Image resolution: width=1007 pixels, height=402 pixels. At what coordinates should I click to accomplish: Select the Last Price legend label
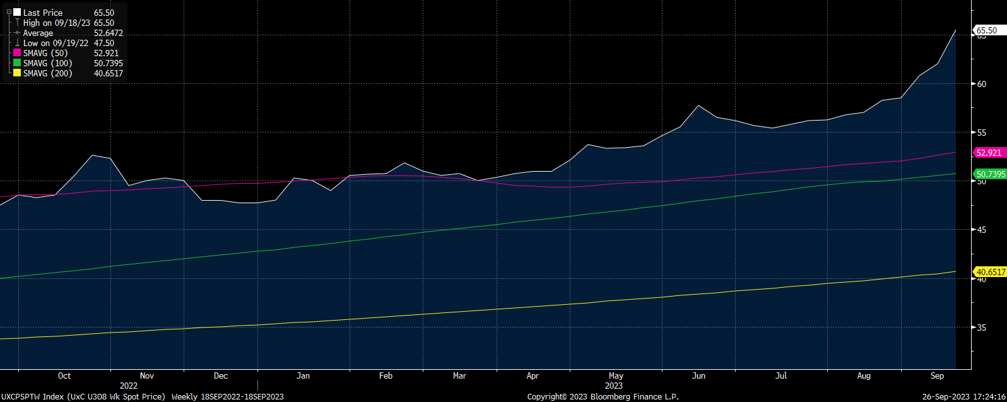[x=43, y=13]
